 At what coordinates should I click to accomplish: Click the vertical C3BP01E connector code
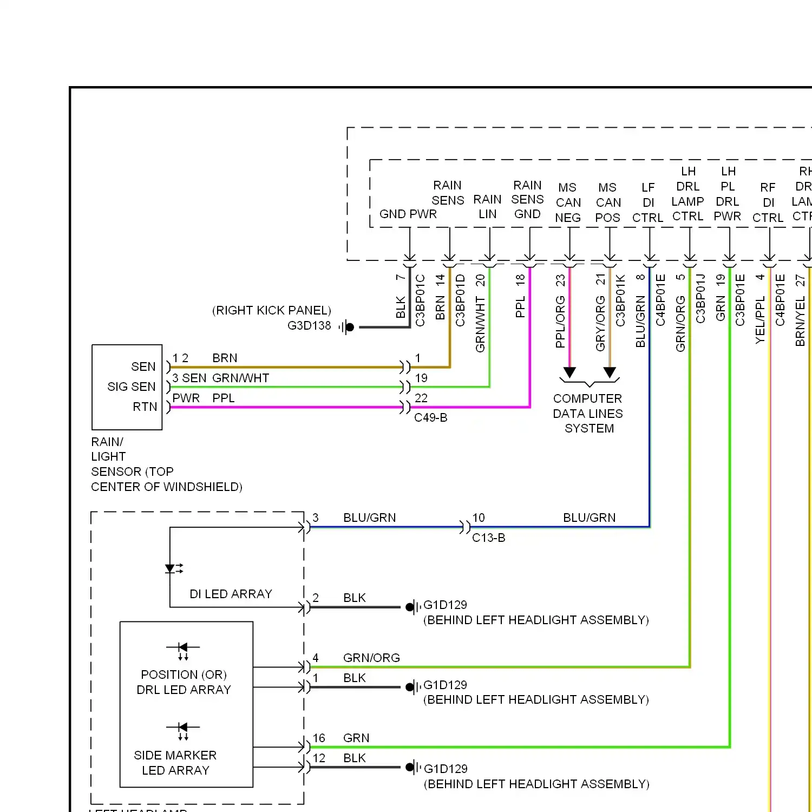(741, 300)
